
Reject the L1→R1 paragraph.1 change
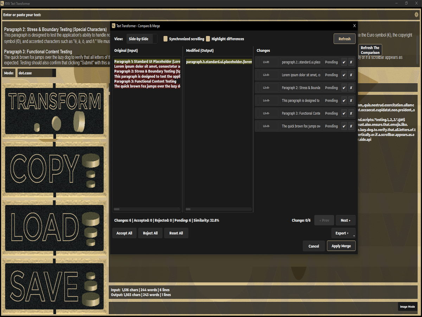coord(351,62)
